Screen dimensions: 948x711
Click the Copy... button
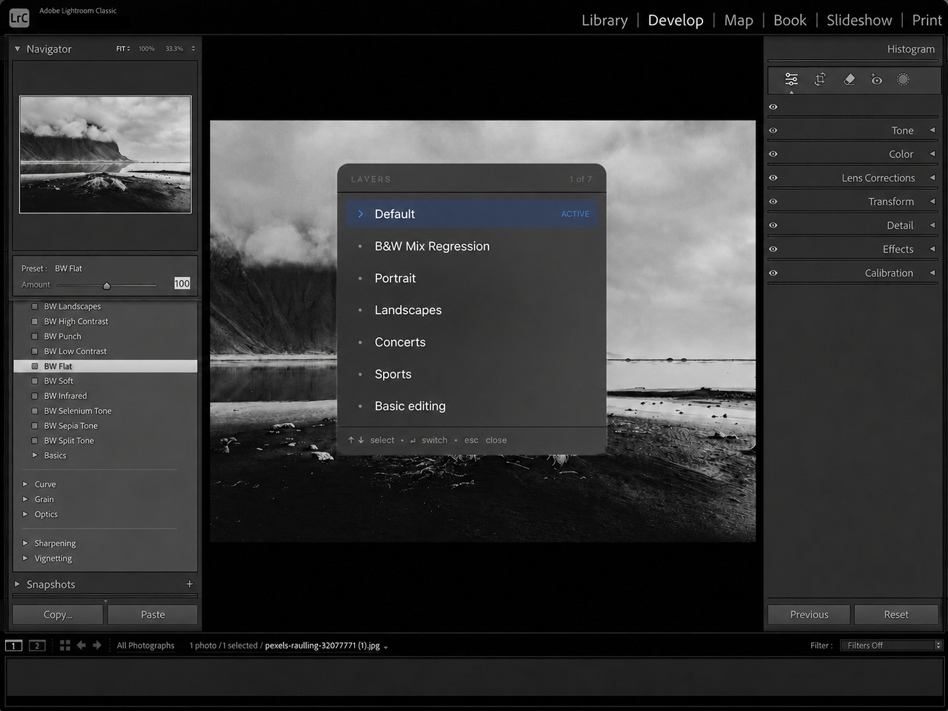tap(58, 615)
